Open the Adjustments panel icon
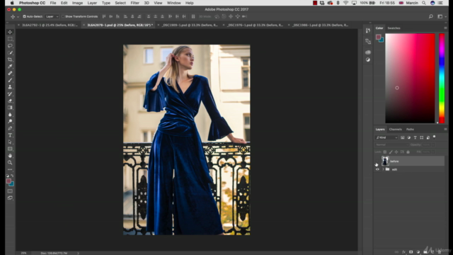Image resolution: width=453 pixels, height=255 pixels. pyautogui.click(x=368, y=59)
